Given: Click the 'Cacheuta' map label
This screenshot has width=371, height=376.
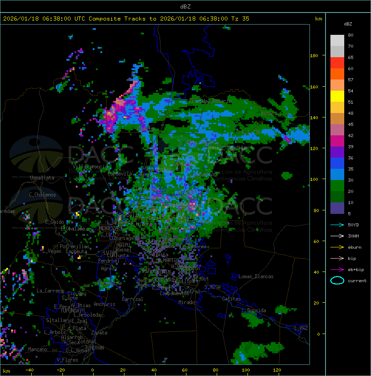Looking at the screenshot, I should (x=76, y=251).
